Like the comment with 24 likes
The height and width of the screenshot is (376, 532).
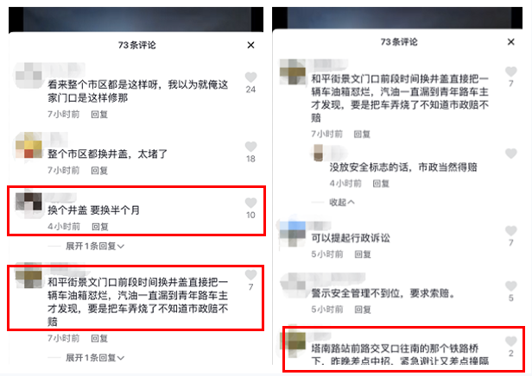pos(250,78)
